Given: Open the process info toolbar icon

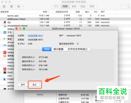Looking at the screenshot, I should pyautogui.click(x=12, y=7).
